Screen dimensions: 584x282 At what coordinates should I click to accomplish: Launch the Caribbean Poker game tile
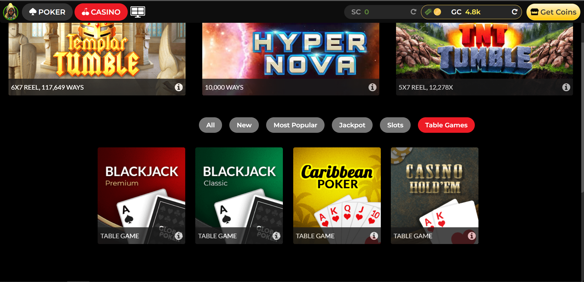337,196
